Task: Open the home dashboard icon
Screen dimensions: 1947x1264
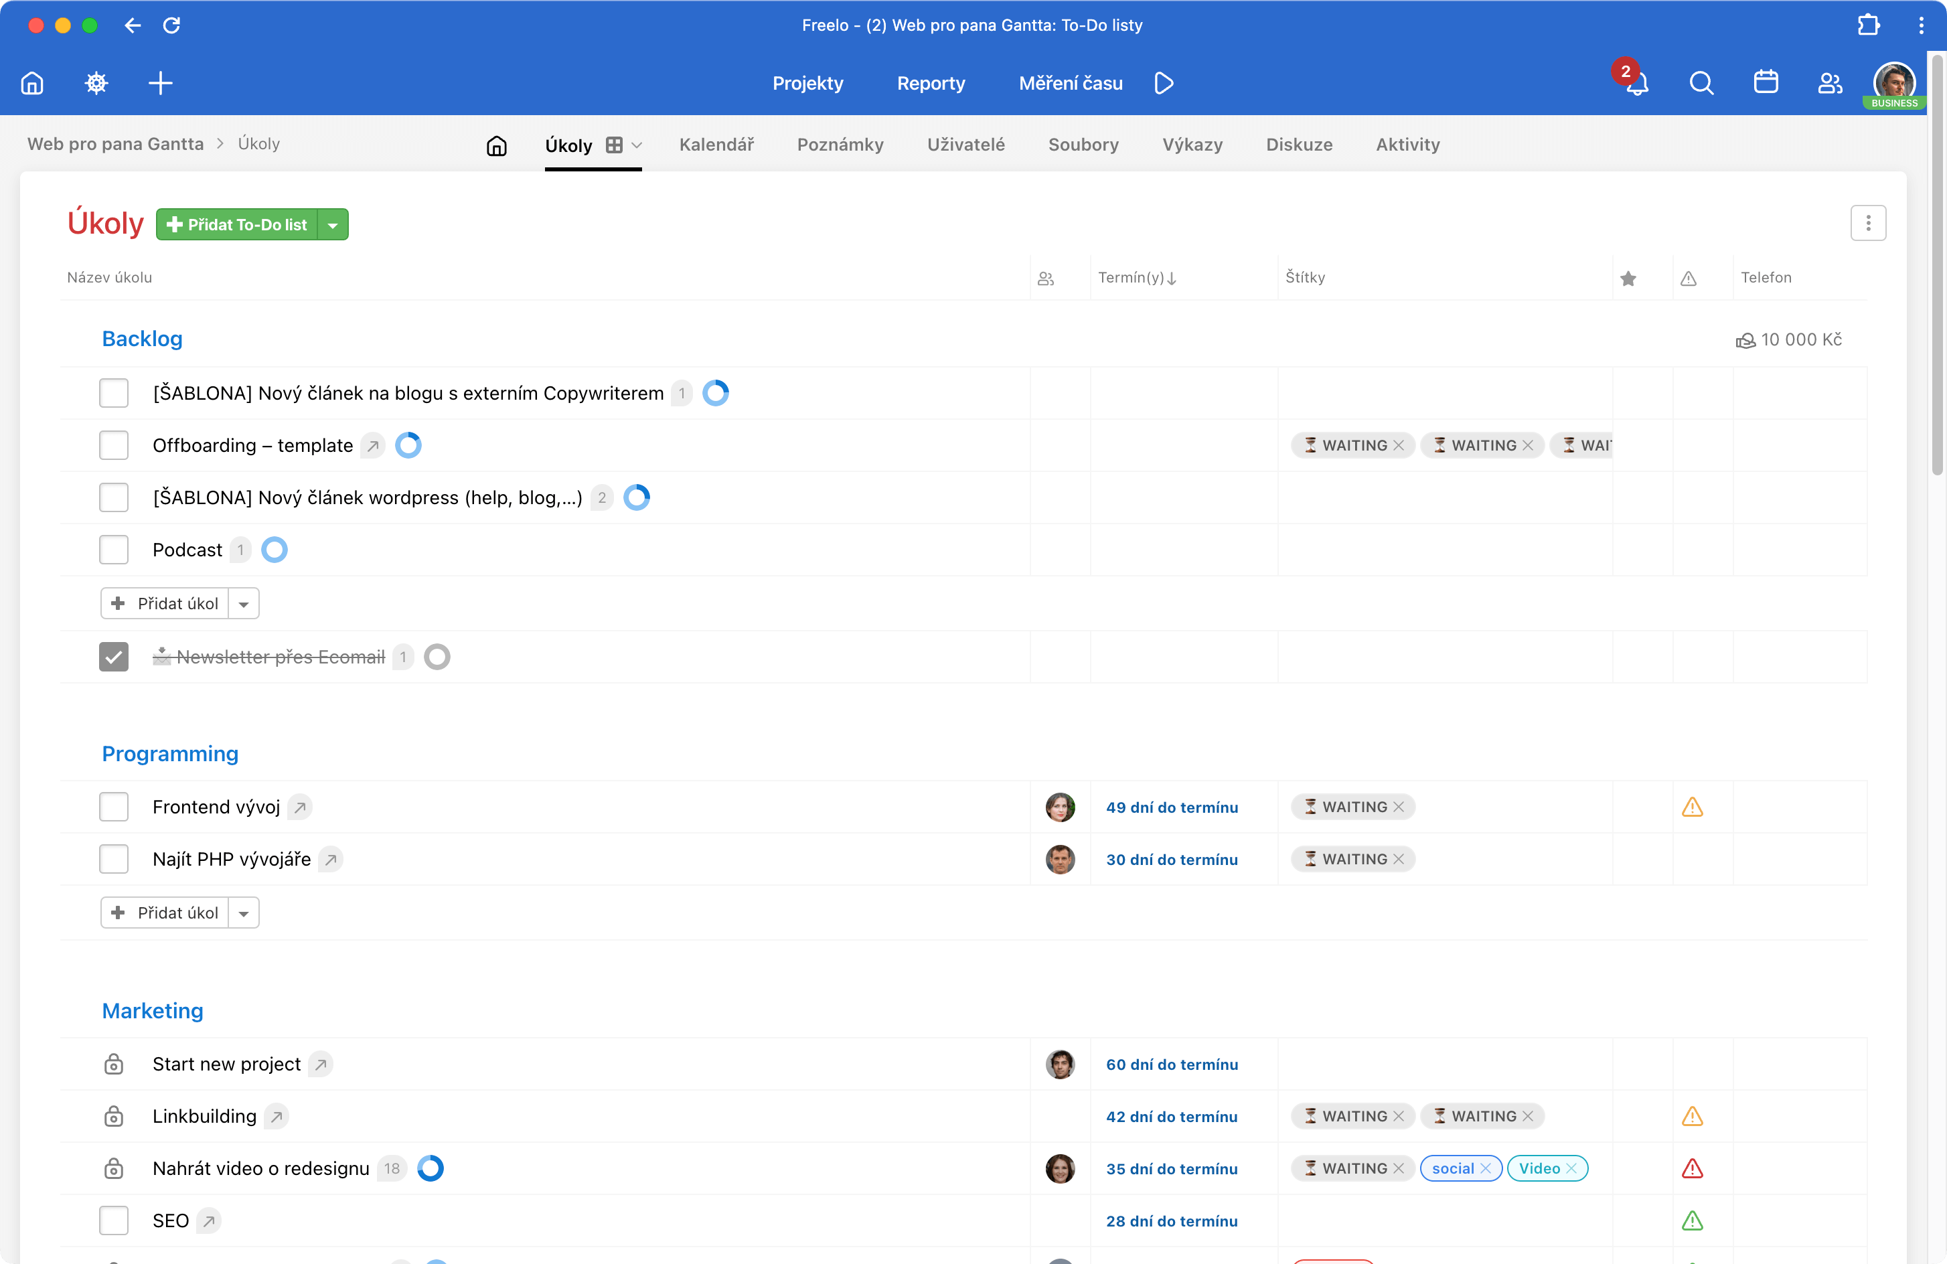Action: pyautogui.click(x=32, y=82)
